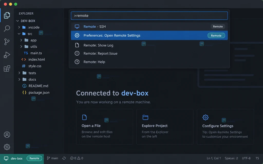The height and width of the screenshot is (164, 263).
Task: Click Spaces: 2 indentation setting
Action: tap(231, 158)
